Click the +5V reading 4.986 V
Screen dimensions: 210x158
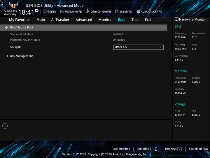pos(196,115)
